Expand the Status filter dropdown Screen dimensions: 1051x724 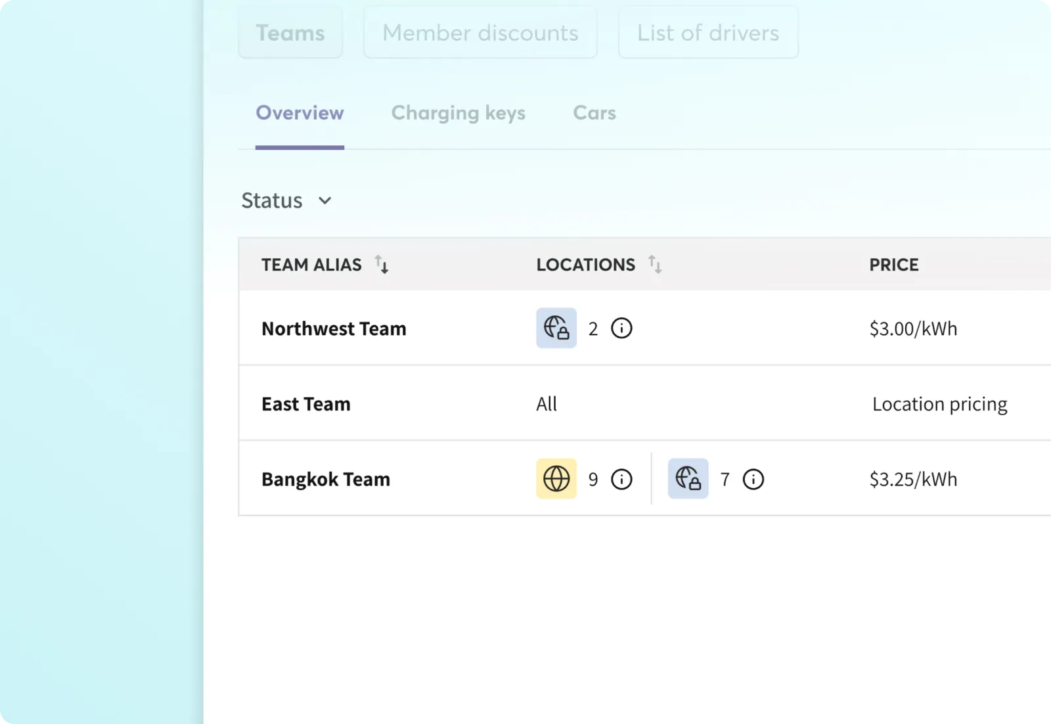(x=273, y=200)
